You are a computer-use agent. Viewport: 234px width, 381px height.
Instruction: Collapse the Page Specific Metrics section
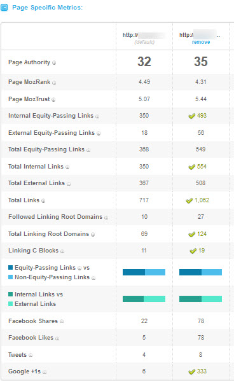[x=4, y=8]
